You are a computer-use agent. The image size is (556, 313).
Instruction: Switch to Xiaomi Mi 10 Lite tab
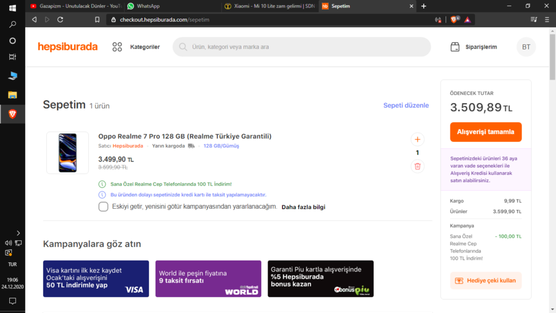(269, 6)
